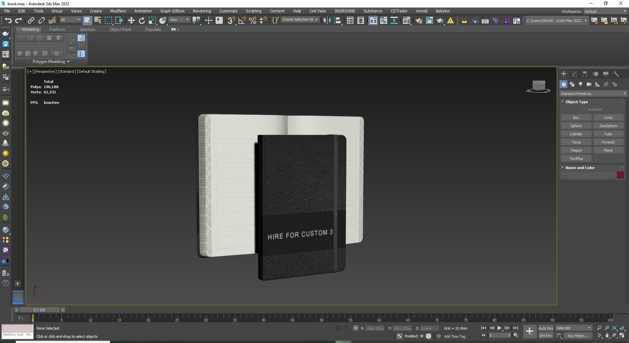
Task: Undo the last action
Action: (x=8, y=20)
